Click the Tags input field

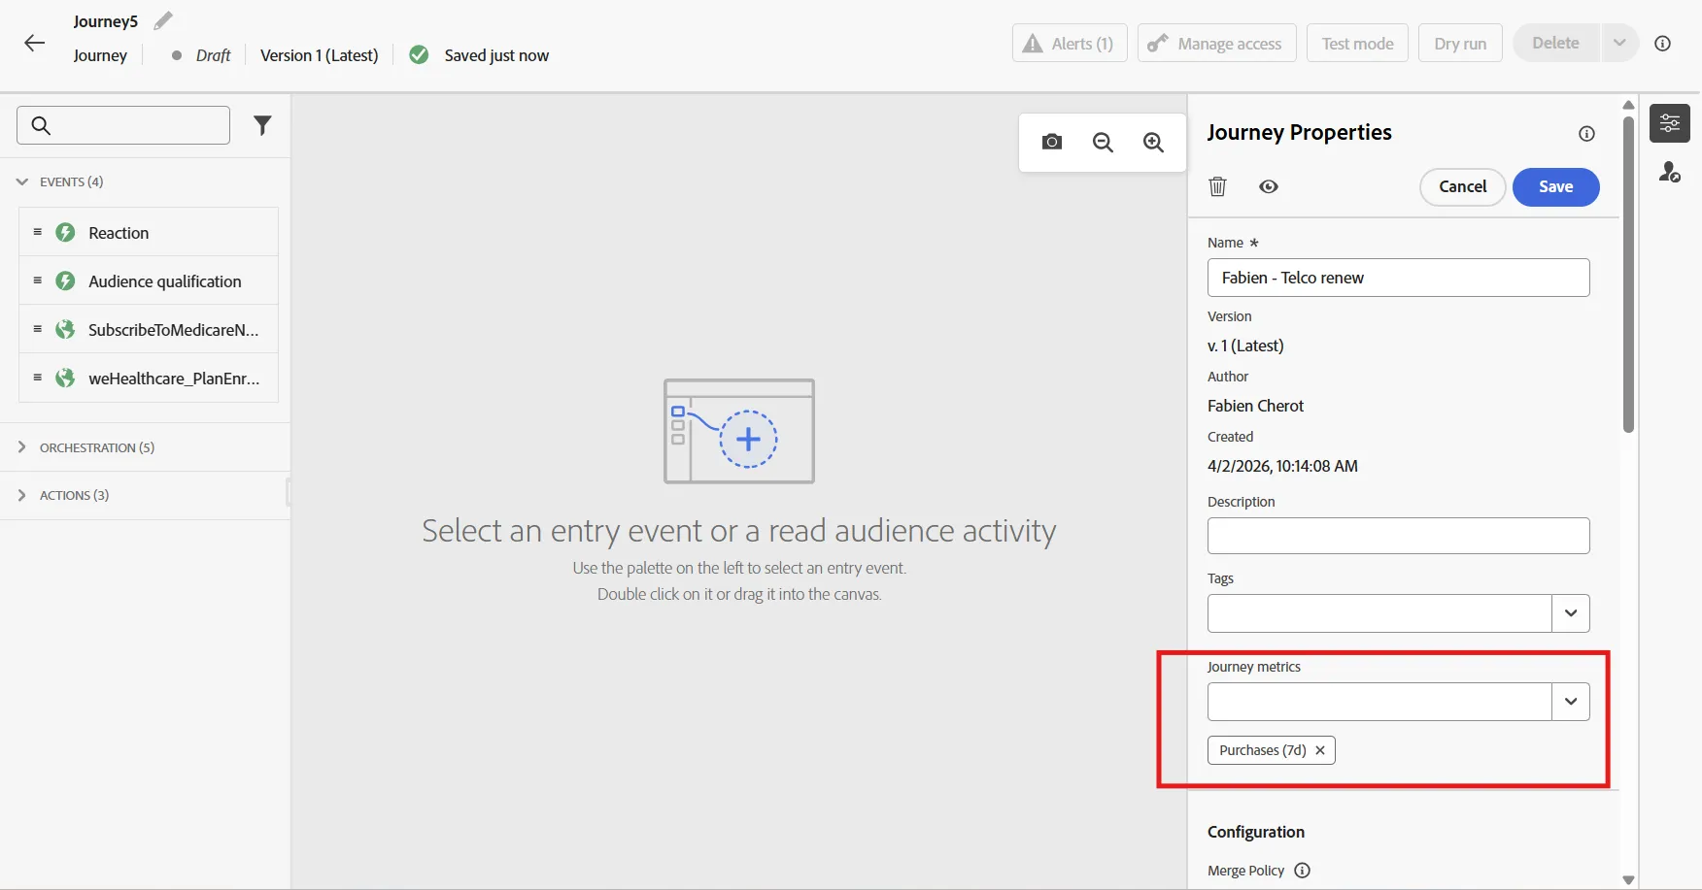coord(1379,613)
